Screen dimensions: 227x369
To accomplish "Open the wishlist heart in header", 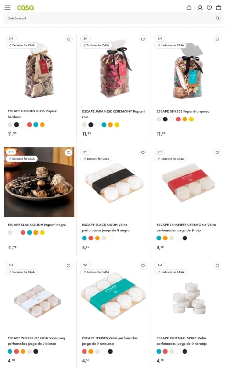I will point(209,8).
